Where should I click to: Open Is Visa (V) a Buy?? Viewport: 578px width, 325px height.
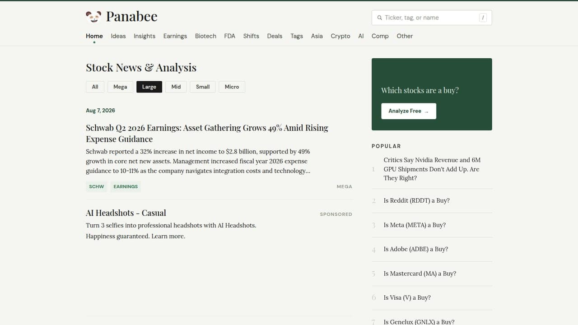pos(407,298)
